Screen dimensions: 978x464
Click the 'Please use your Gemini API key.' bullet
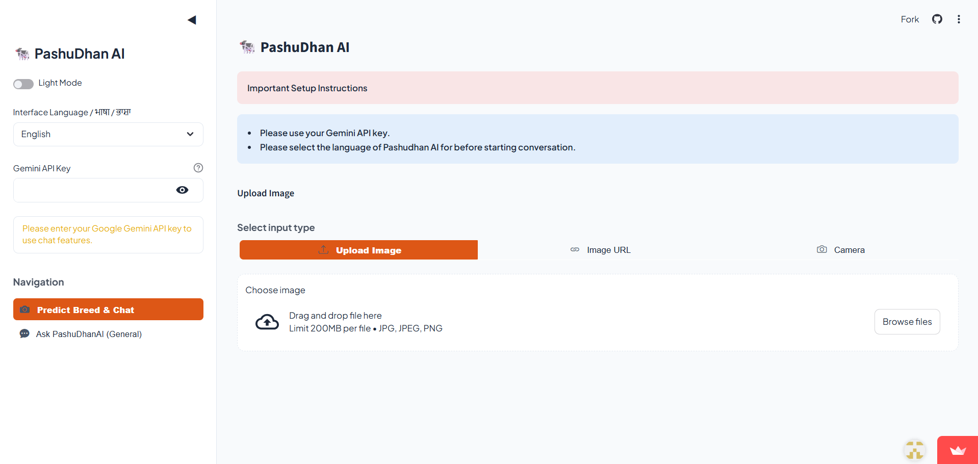(325, 133)
